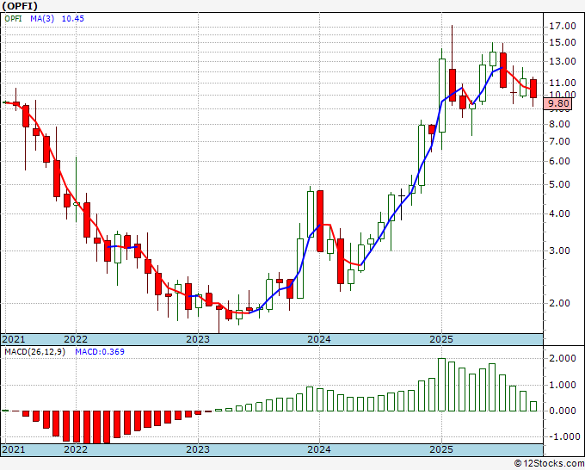585x470 pixels.
Task: Select the 10.00 price axis label
Action: (563, 95)
